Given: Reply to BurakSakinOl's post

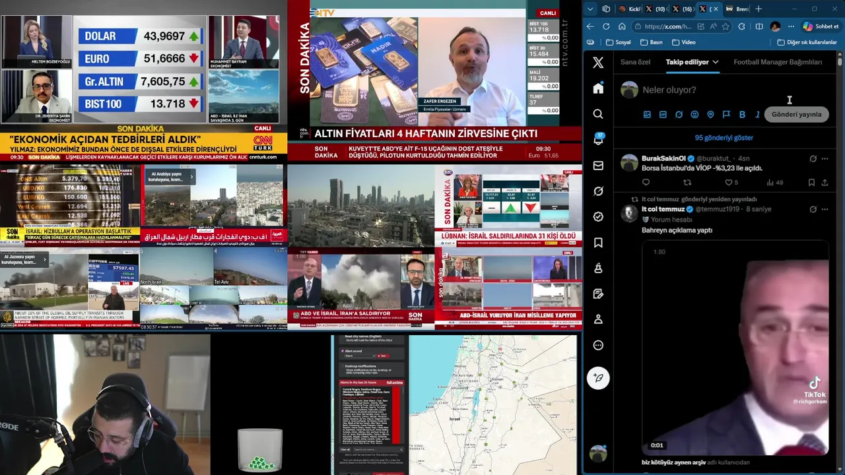Looking at the screenshot, I should [646, 183].
